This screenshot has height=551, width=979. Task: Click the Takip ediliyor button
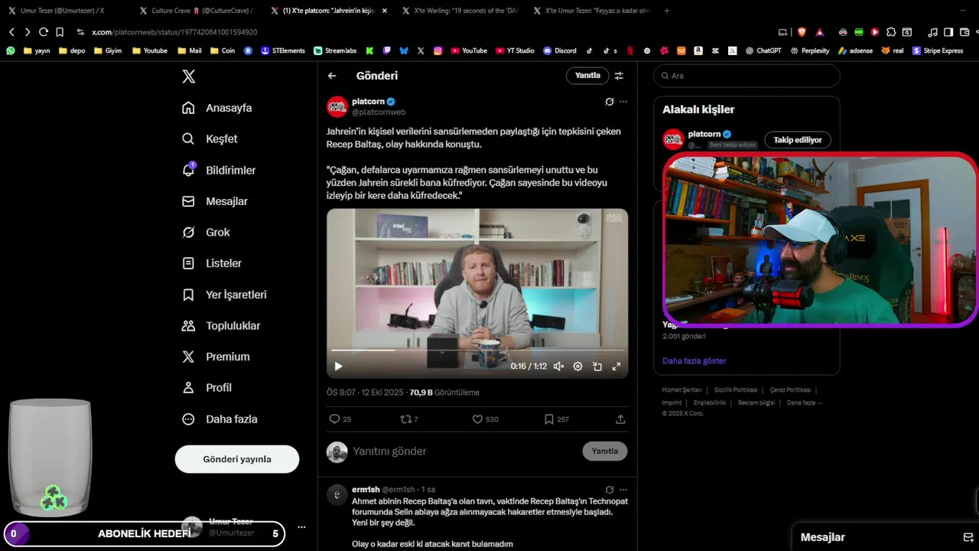798,140
